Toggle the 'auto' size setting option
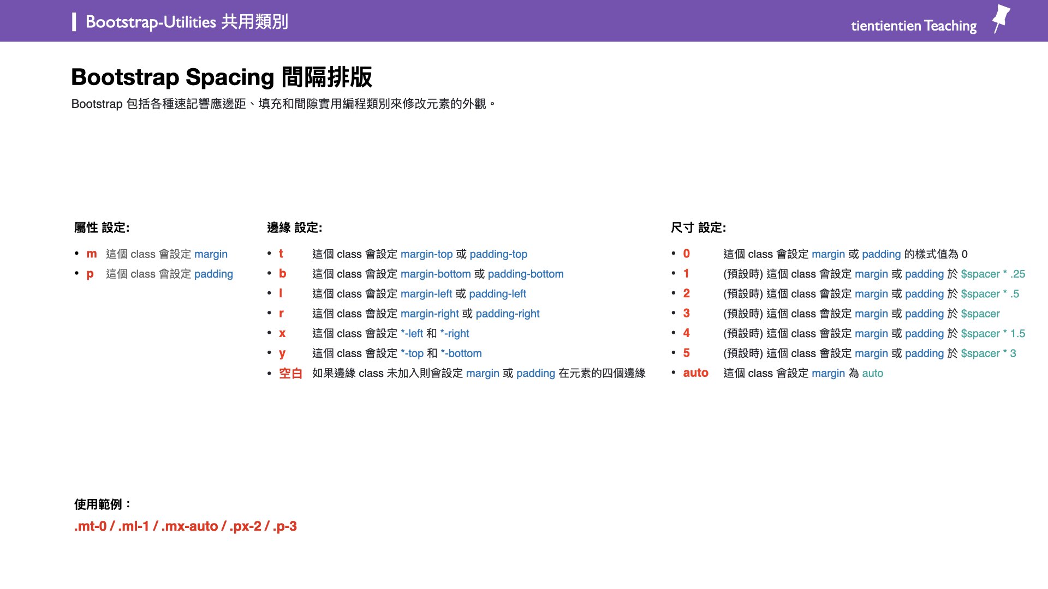 (695, 373)
